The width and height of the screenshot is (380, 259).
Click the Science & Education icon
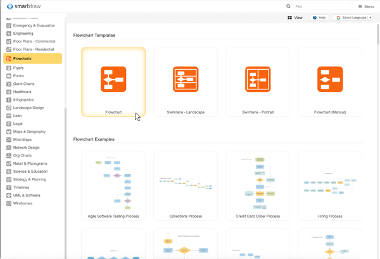(x=9, y=172)
